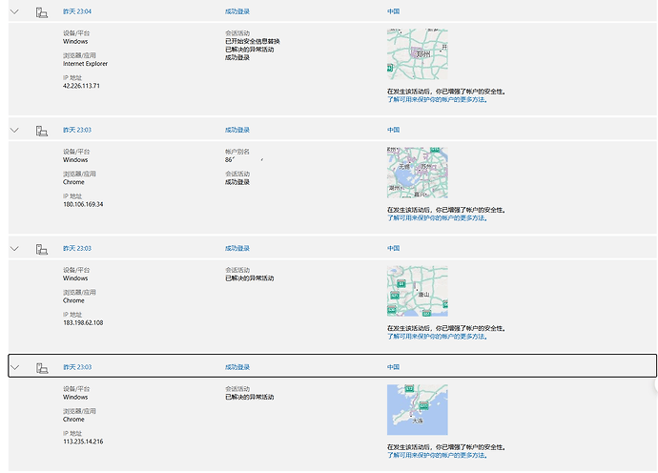Click 已解决的异常活动 beside the Dalian map

coord(249,397)
